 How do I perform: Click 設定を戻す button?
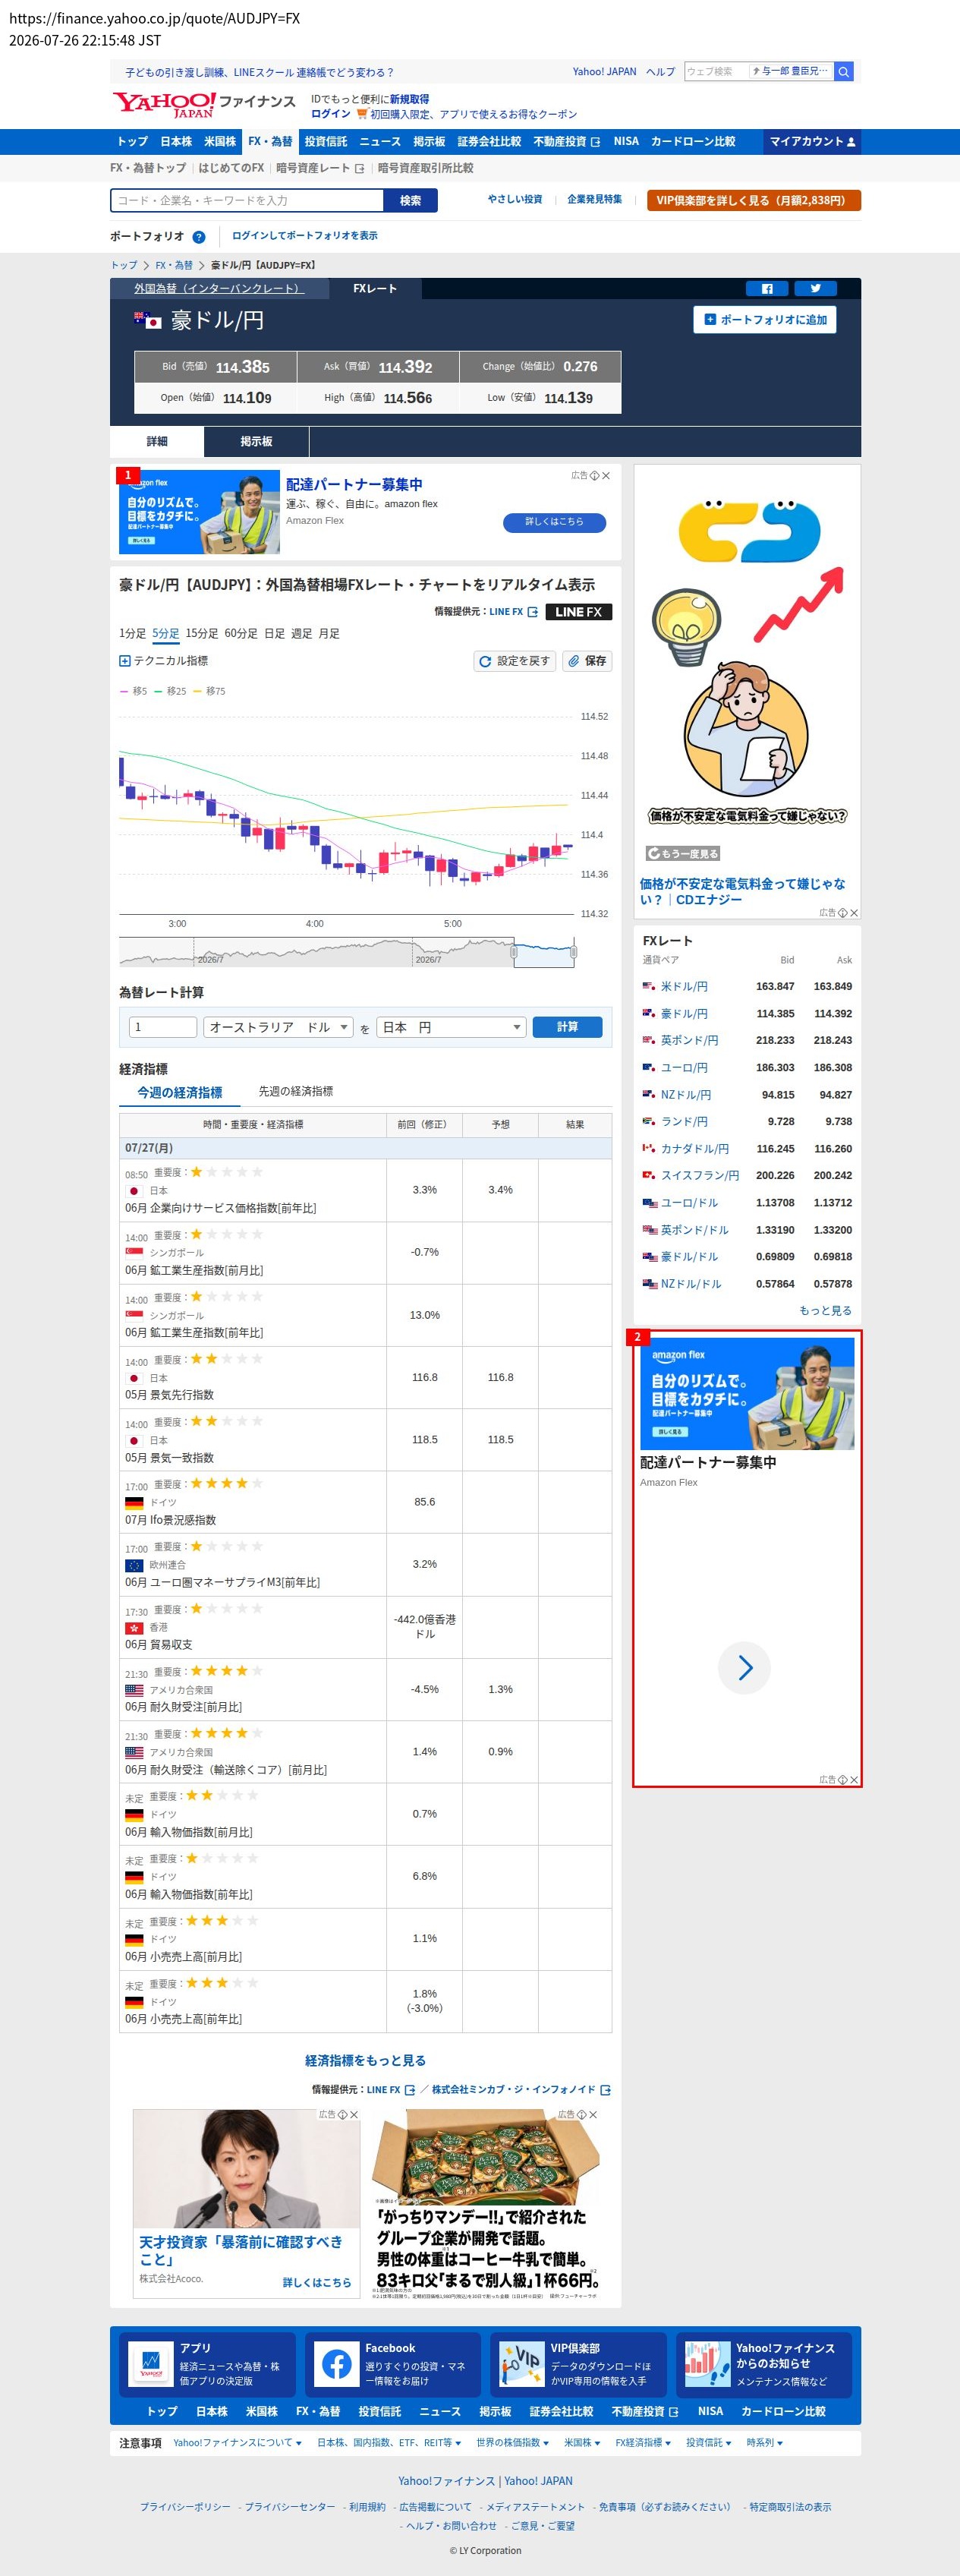pyautogui.click(x=515, y=661)
